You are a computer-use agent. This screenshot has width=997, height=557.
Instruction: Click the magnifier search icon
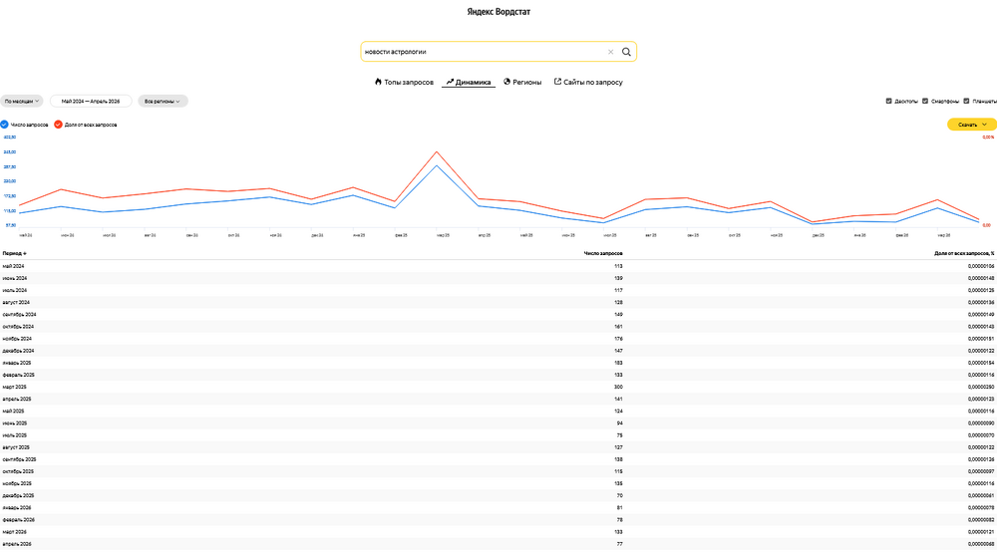click(626, 52)
